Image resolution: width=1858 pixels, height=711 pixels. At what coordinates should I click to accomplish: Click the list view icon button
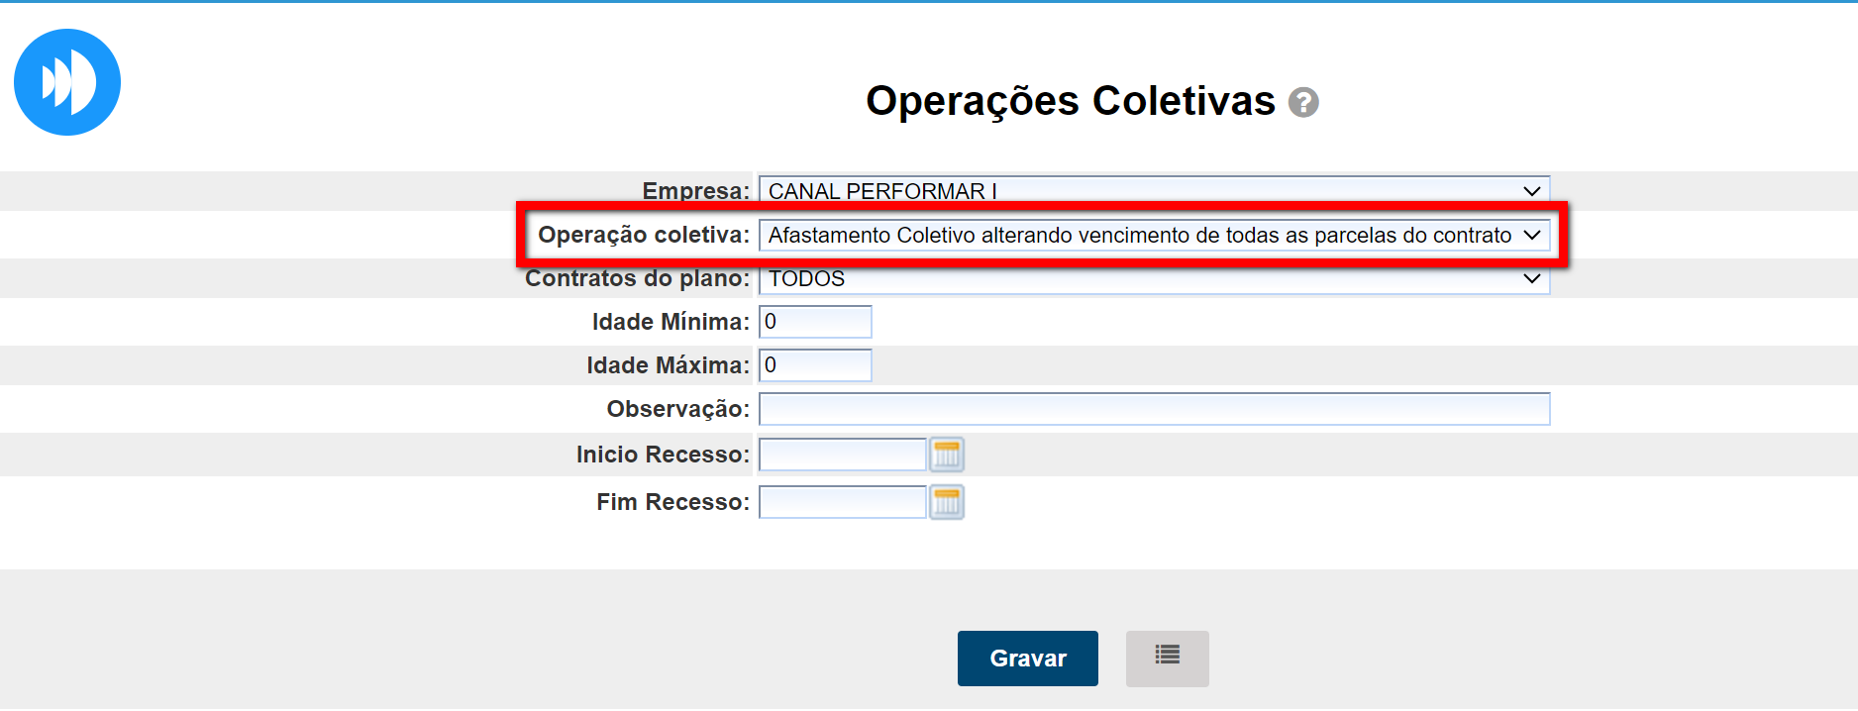[1167, 659]
